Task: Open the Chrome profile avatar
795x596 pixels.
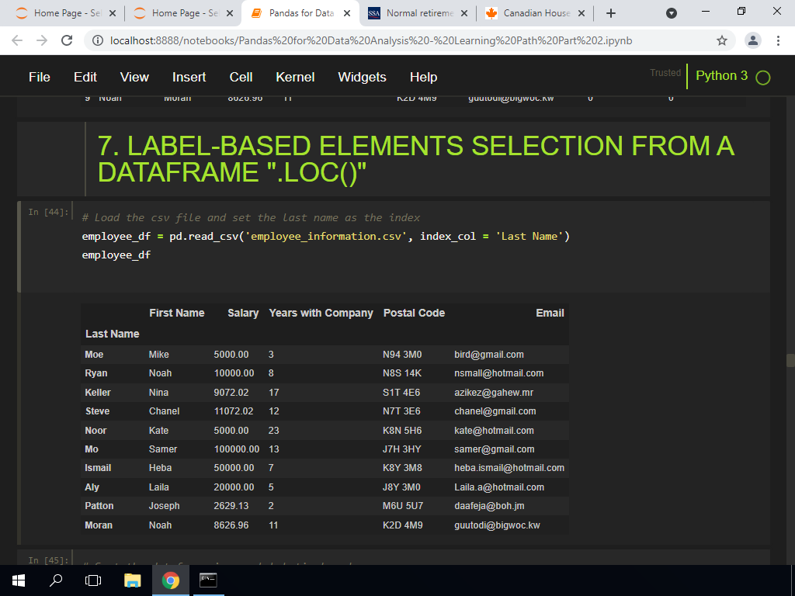Action: coord(753,40)
